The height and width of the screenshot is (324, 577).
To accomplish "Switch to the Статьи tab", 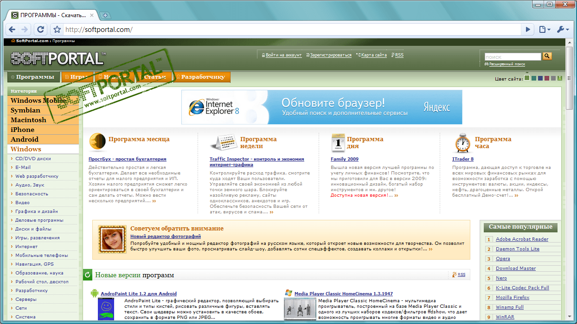I will [x=154, y=77].
